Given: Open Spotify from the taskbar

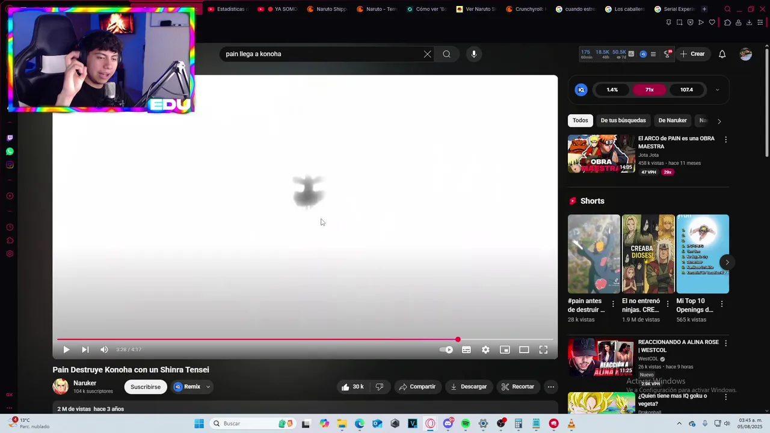Looking at the screenshot, I should coord(466,423).
